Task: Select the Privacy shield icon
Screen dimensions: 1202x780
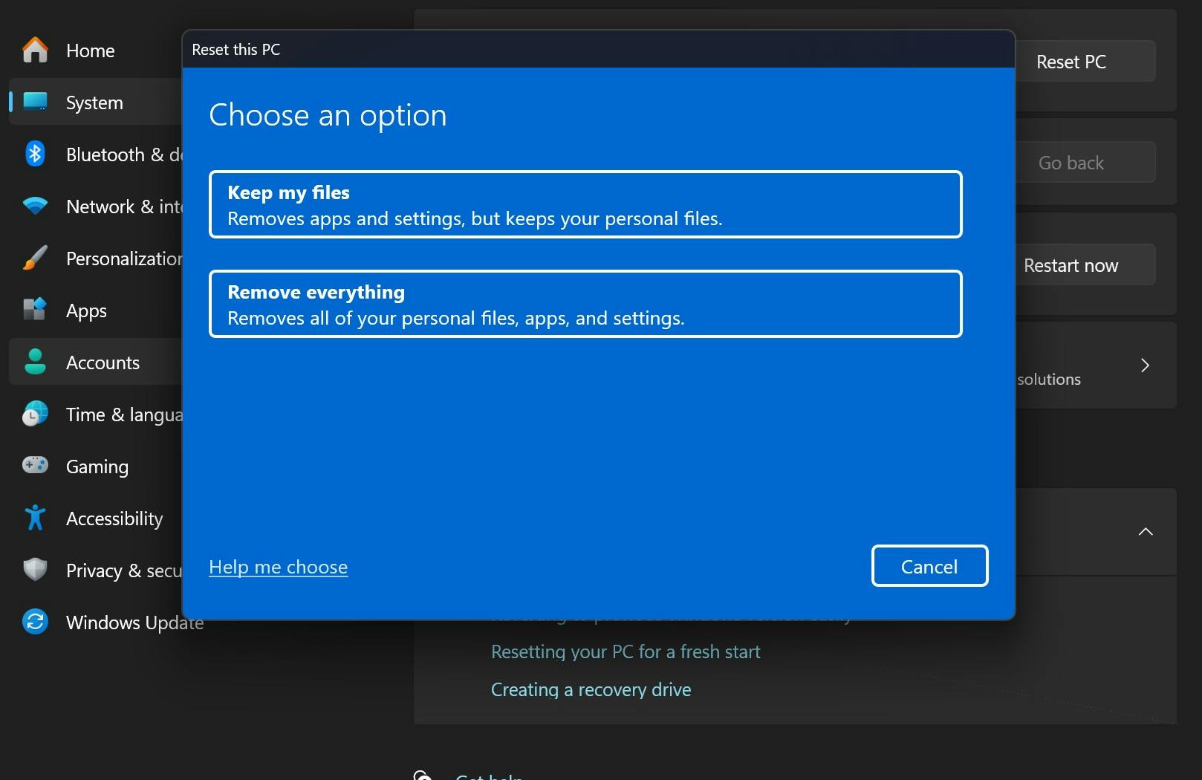Action: click(x=35, y=570)
